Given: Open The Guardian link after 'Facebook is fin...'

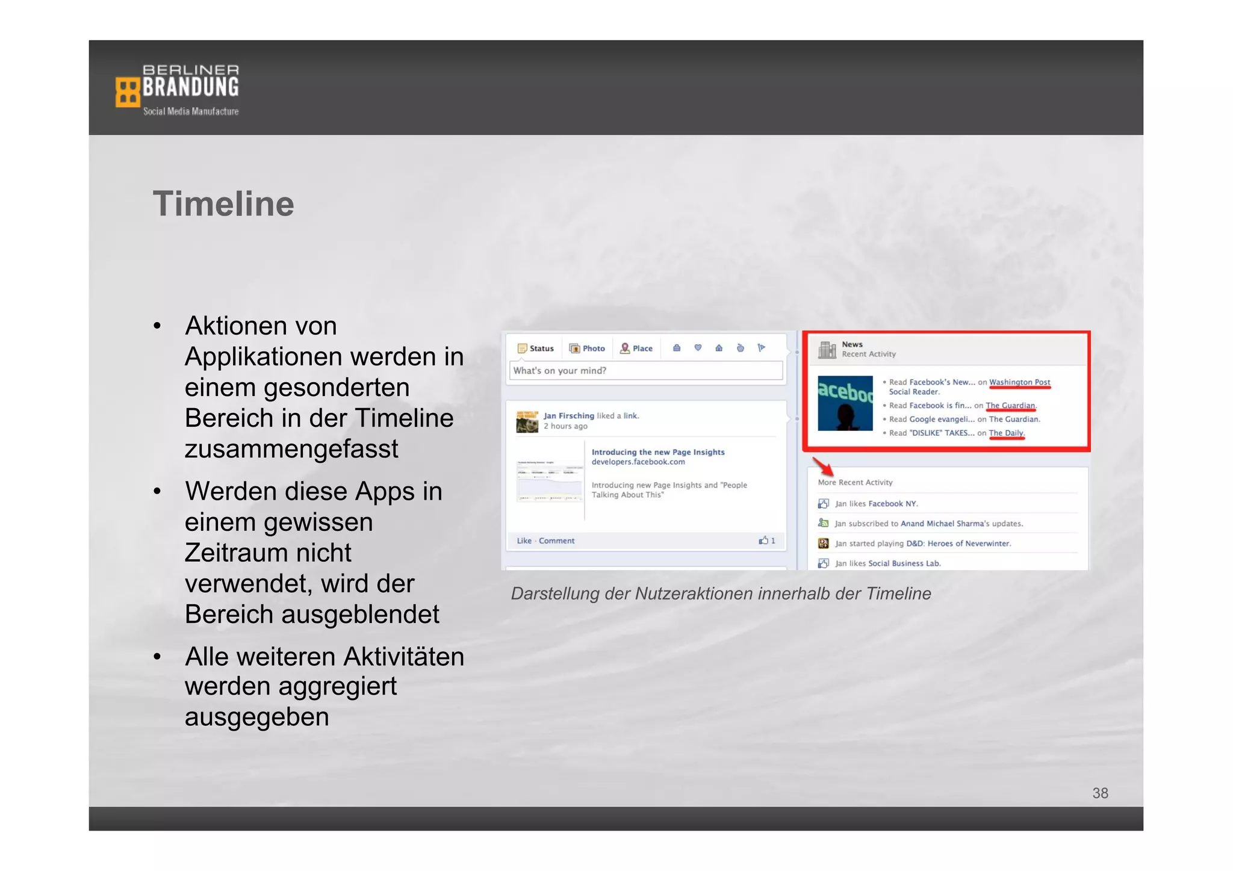Looking at the screenshot, I should point(1010,406).
